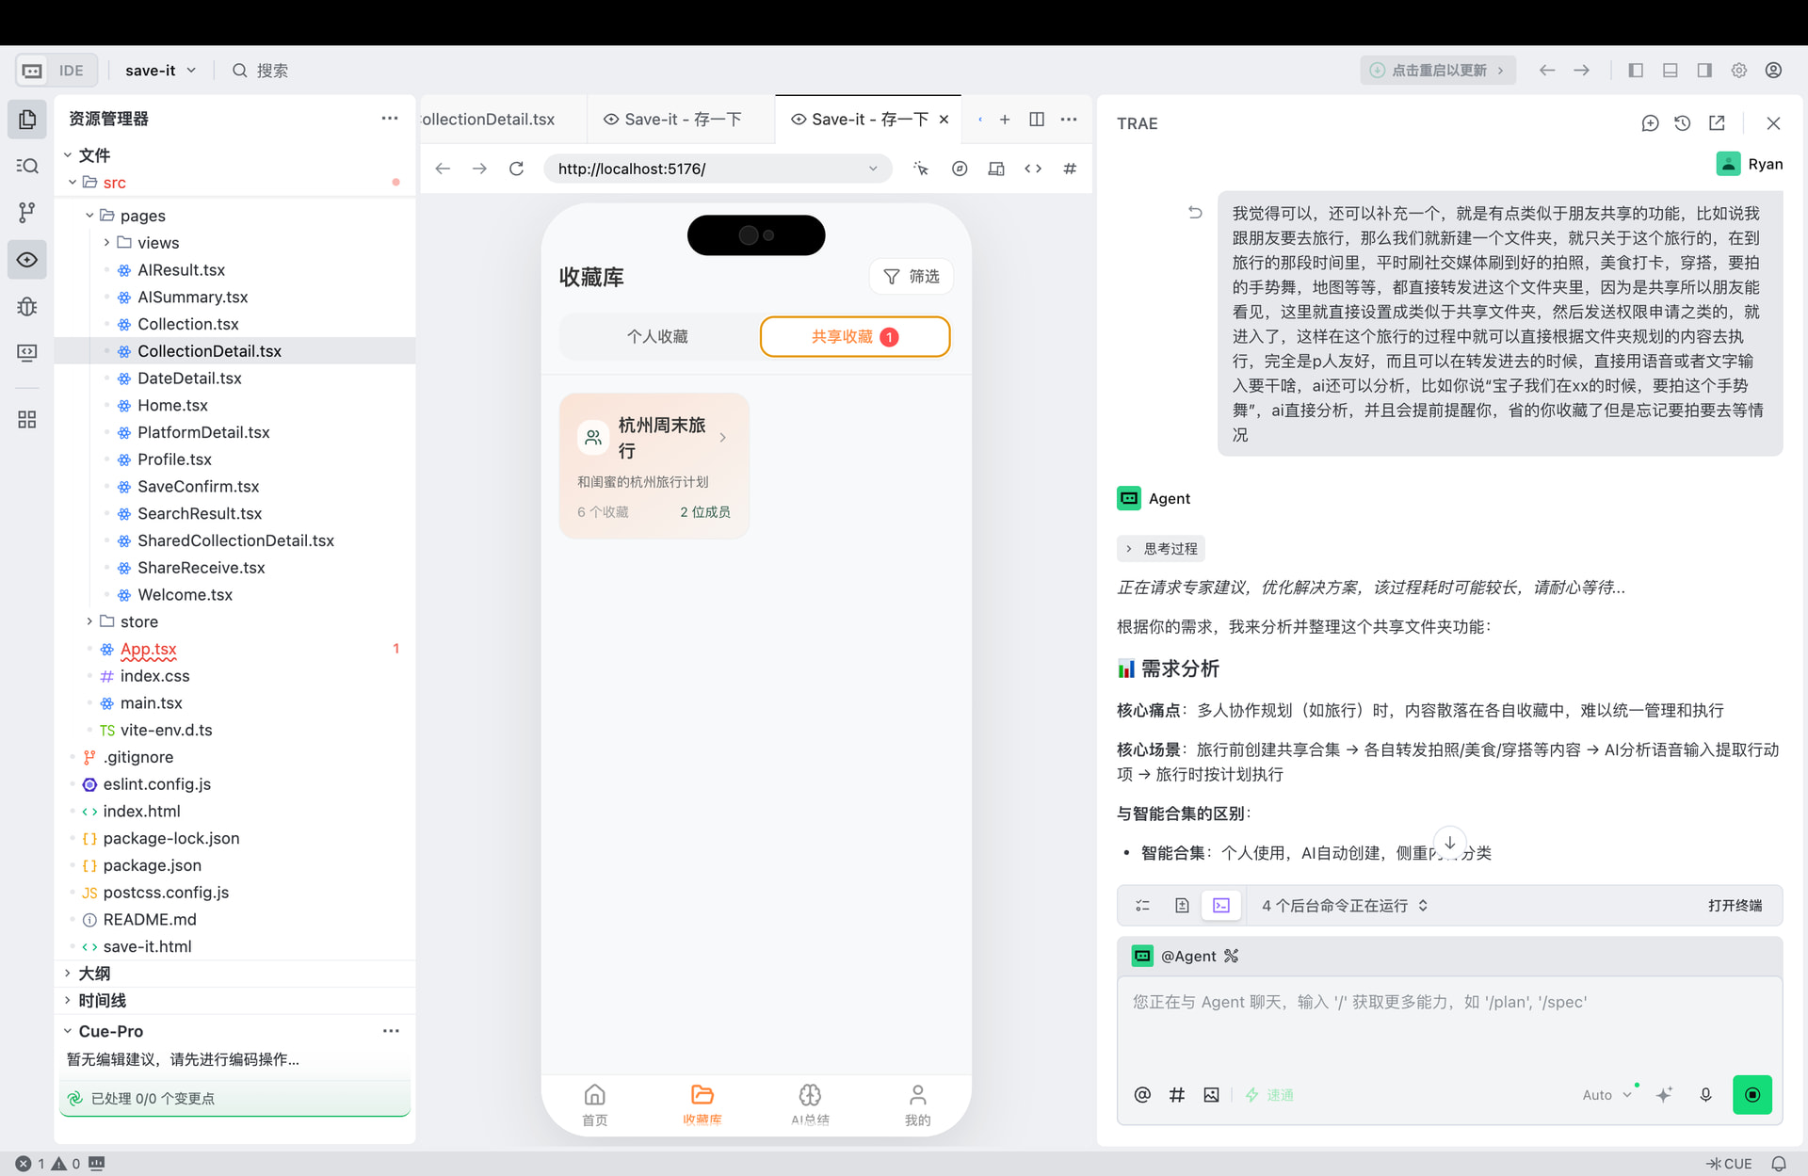Viewport: 1808px width, 1176px height.
Task: Expand the views folder
Action: (x=106, y=243)
